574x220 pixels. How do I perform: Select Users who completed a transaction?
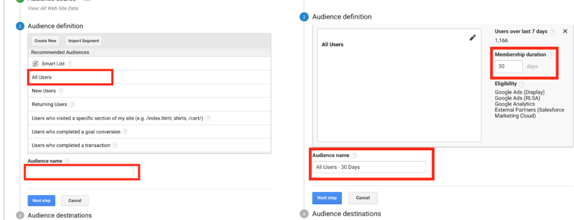coord(150,145)
